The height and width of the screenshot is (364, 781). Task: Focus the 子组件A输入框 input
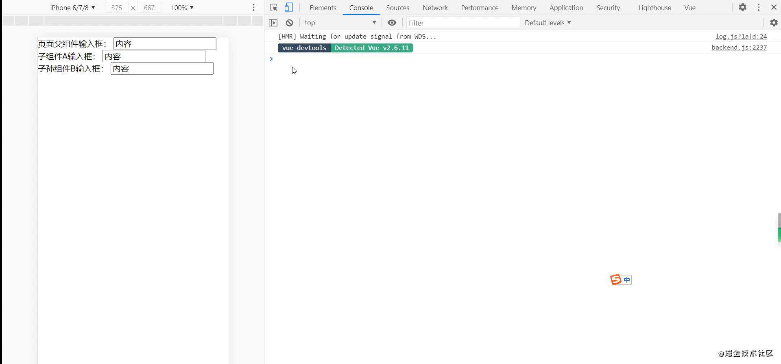(154, 56)
